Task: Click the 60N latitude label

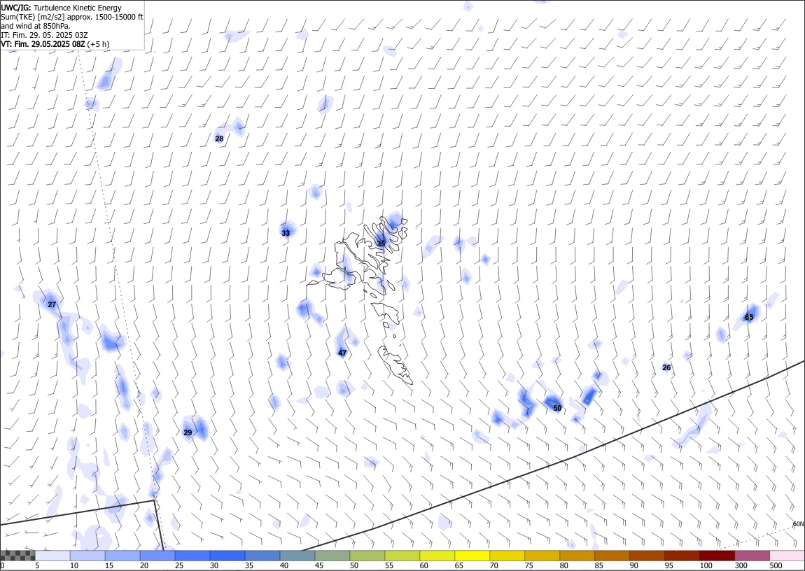Action: coord(798,524)
